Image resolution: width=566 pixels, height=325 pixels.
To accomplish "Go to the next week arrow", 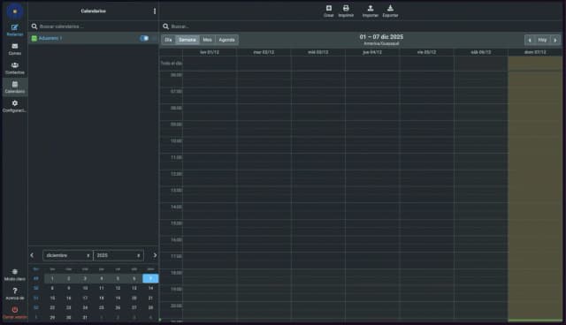I will [555, 40].
